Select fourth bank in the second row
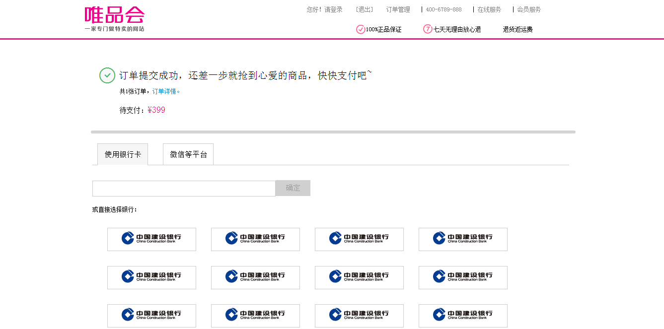 (x=463, y=277)
